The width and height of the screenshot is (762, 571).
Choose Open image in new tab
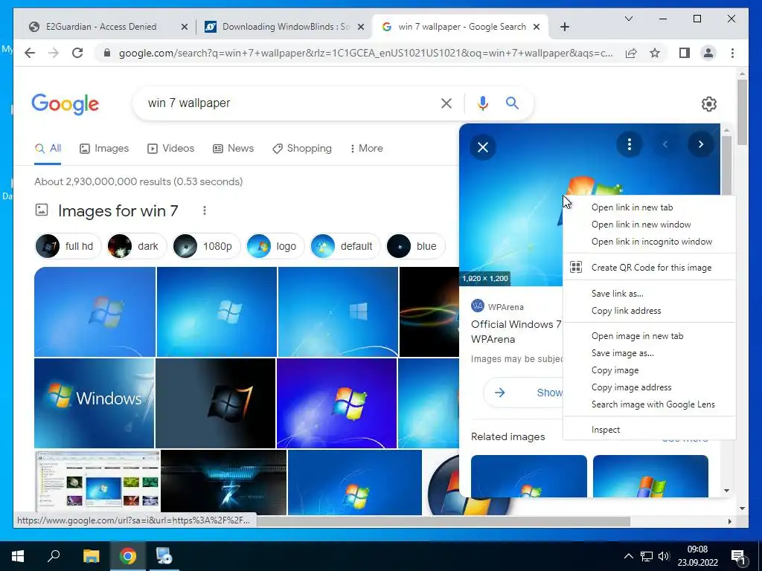pyautogui.click(x=649, y=336)
